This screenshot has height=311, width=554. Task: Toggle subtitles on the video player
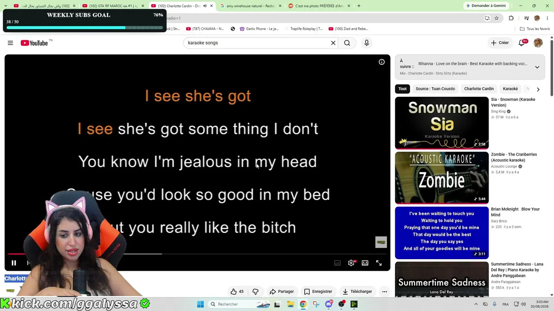(x=337, y=263)
